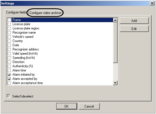Cancel the Settings dialog

coord(89,106)
